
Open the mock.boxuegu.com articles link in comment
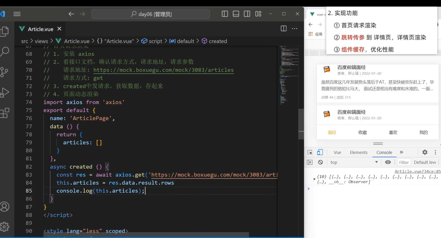[x=164, y=70]
